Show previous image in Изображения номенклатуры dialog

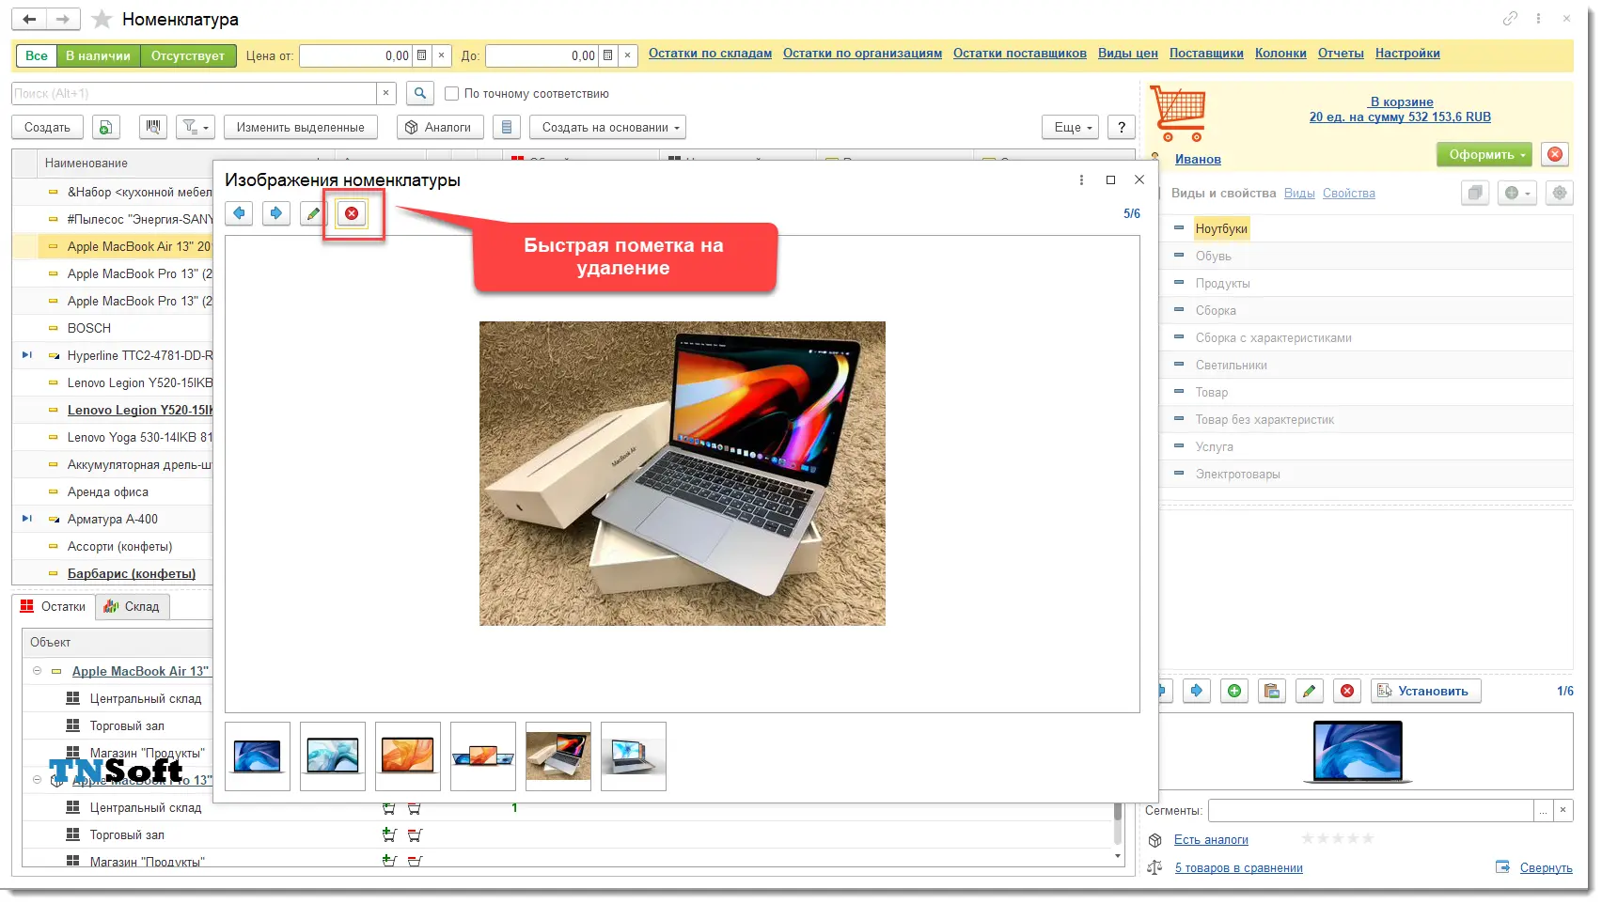[x=239, y=213]
